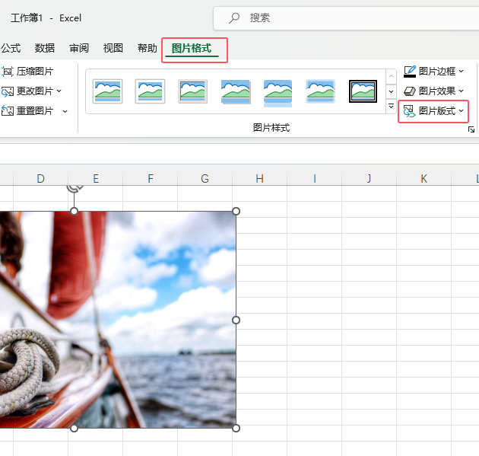The image size is (479, 456).
Task: Click the Picture Effects (图片效果) icon
Action: (x=410, y=91)
